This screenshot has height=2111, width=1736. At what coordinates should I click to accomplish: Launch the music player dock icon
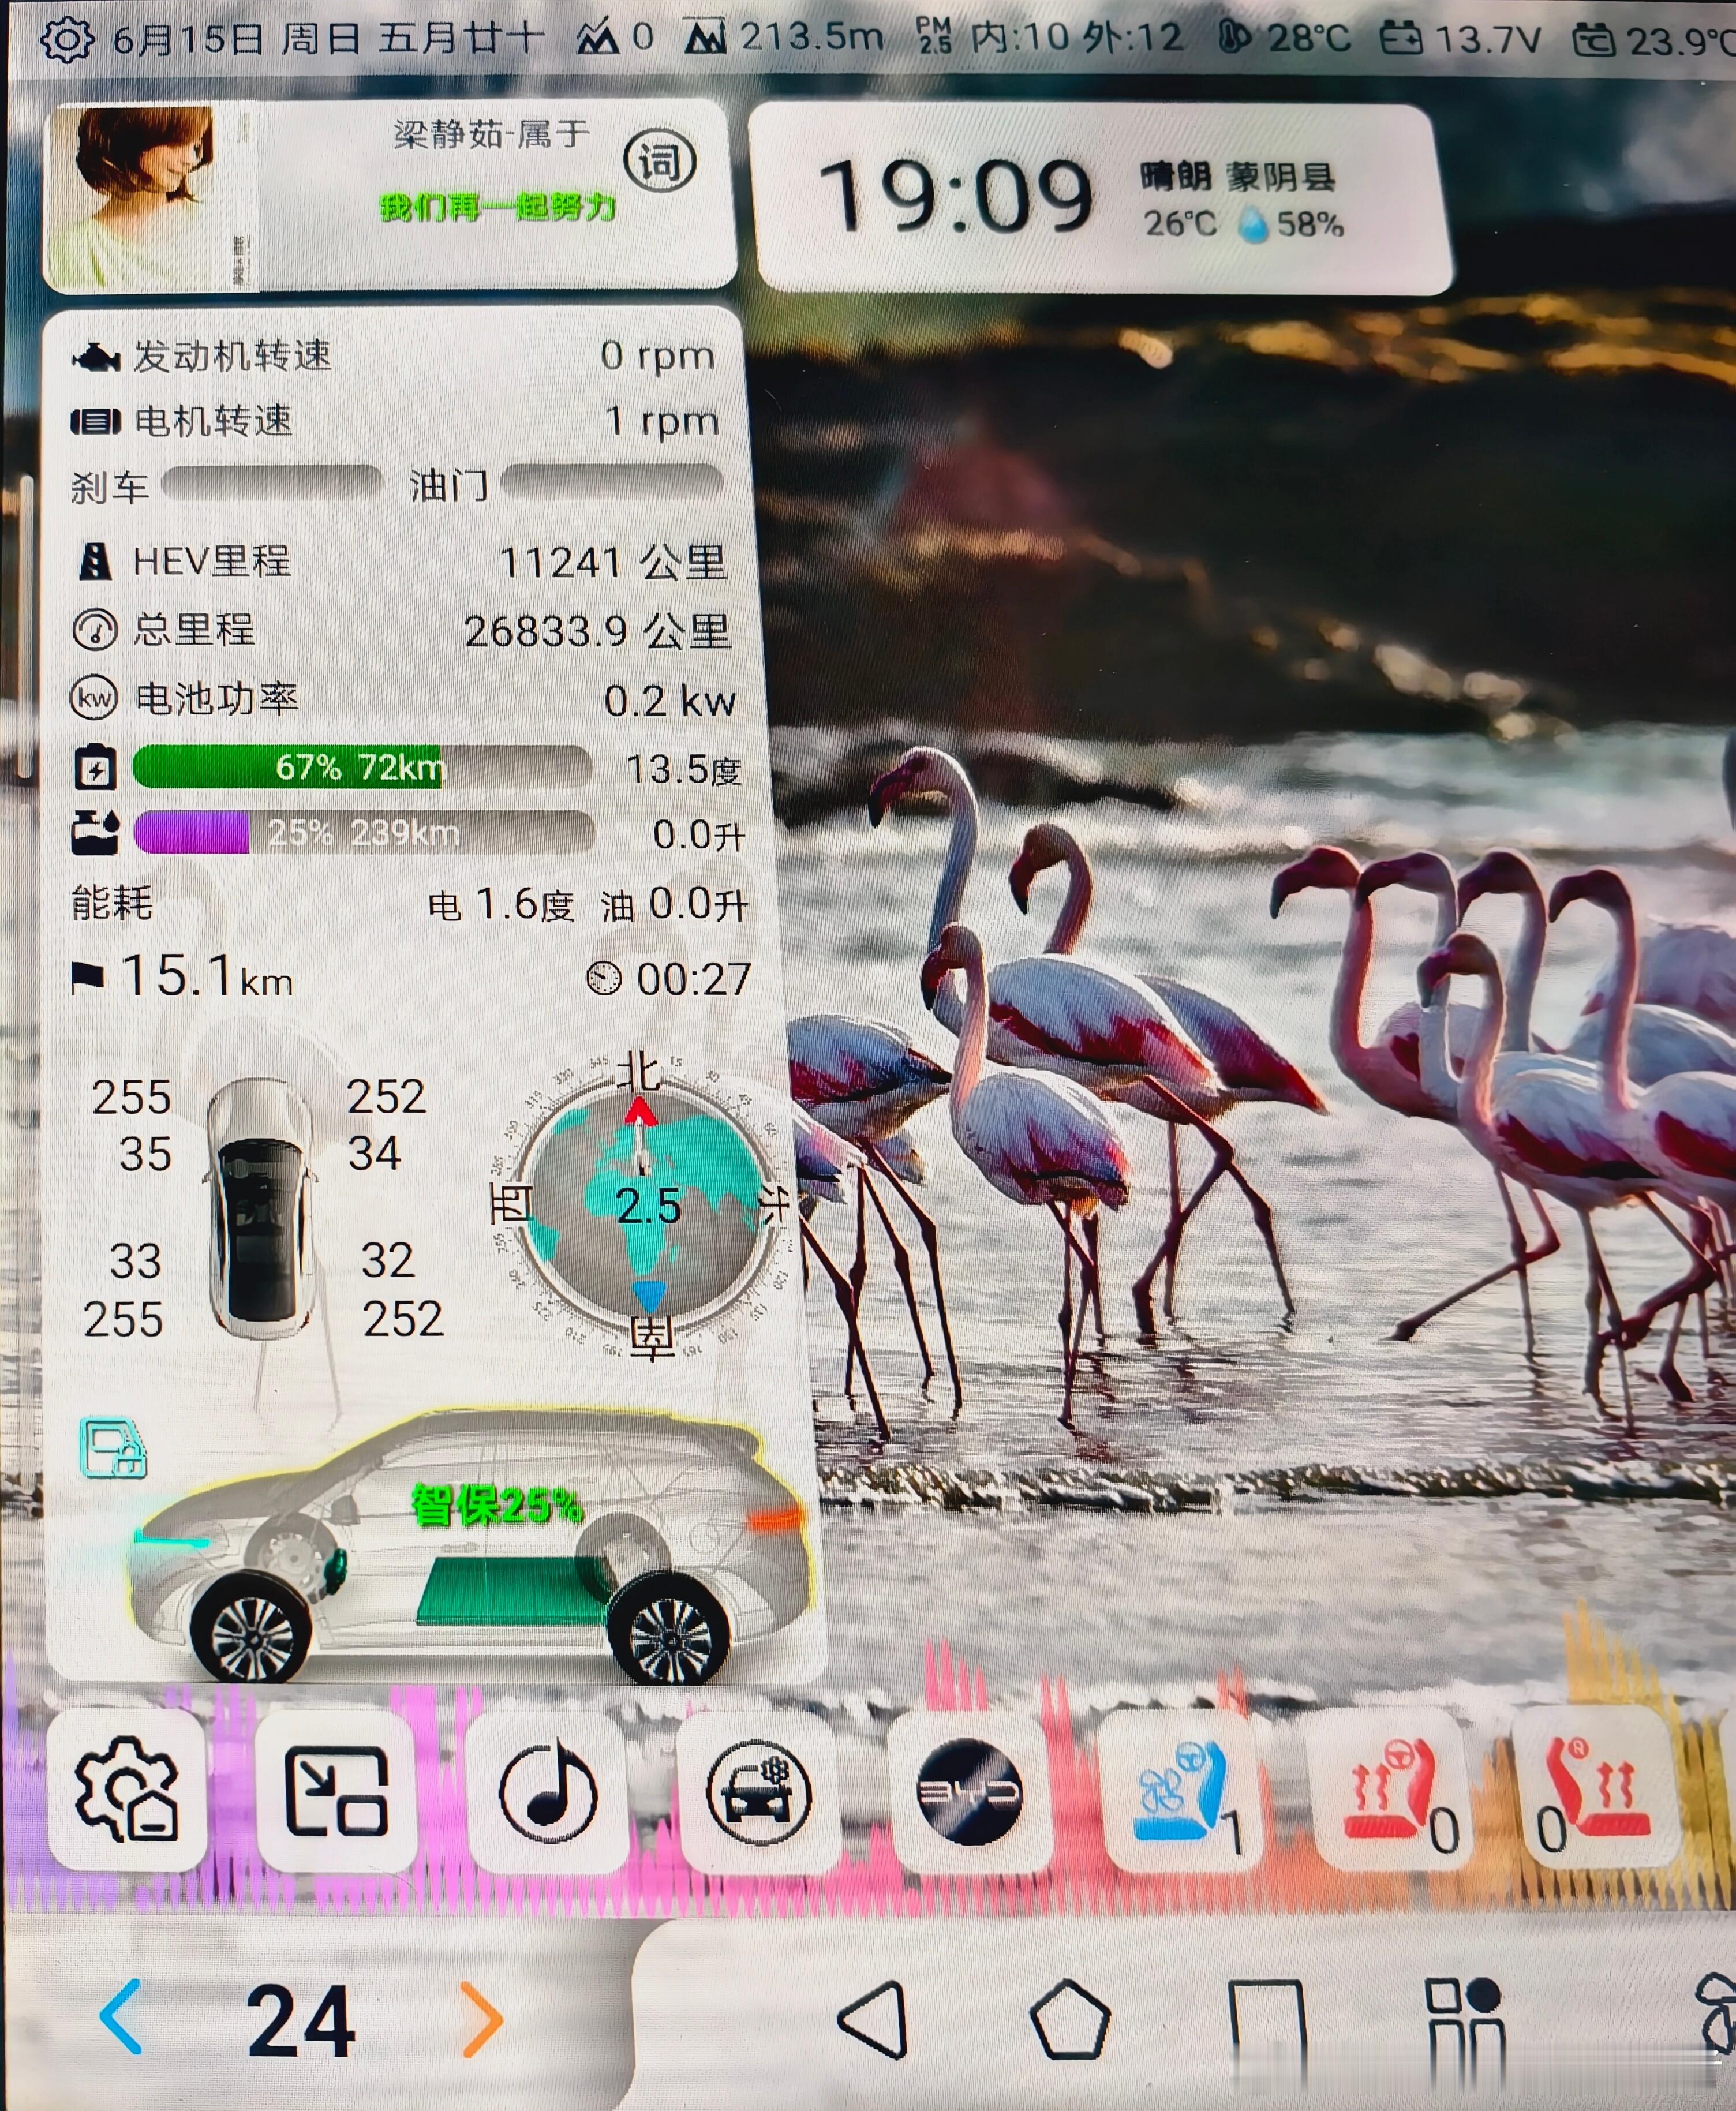click(x=548, y=1793)
